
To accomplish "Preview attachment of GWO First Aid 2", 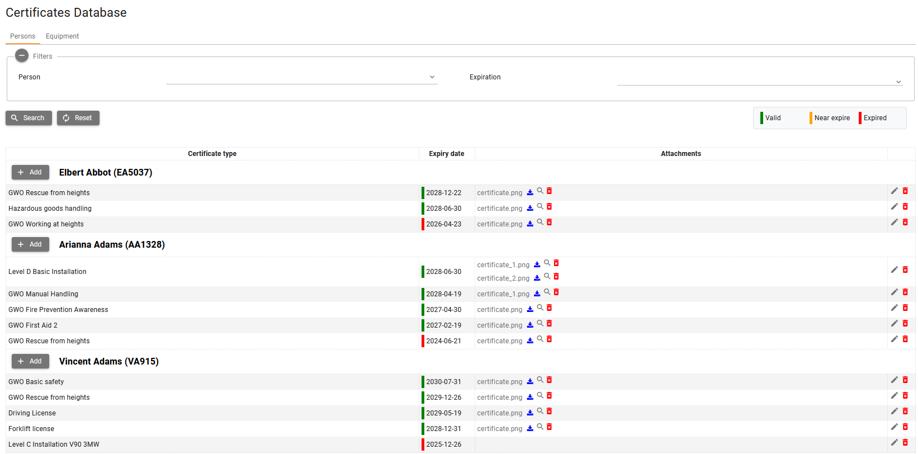I will (540, 323).
